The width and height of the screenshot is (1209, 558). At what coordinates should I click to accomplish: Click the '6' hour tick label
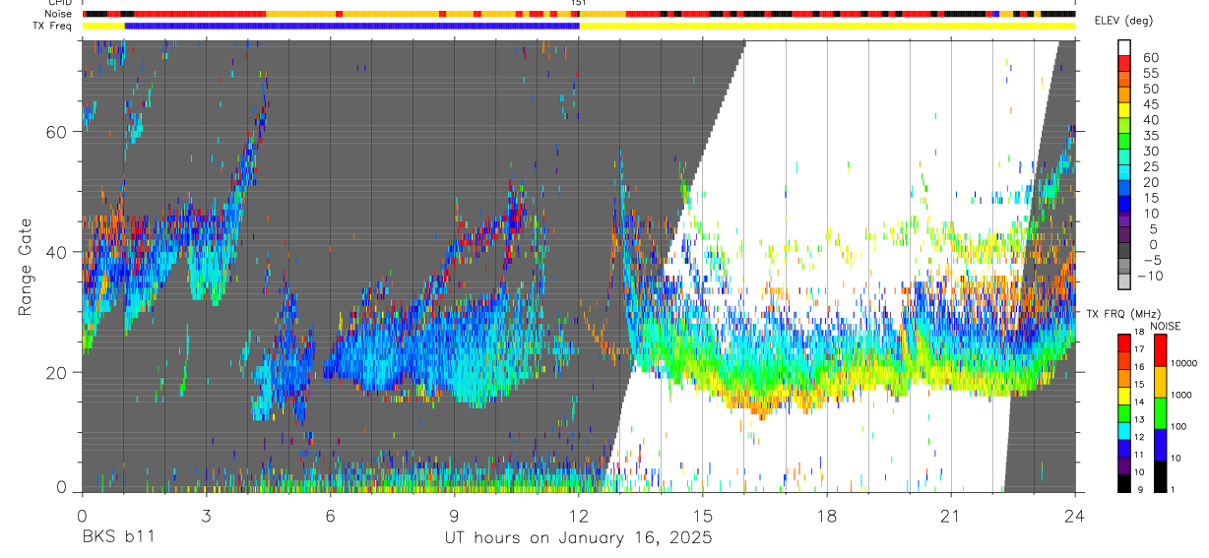pyautogui.click(x=330, y=515)
